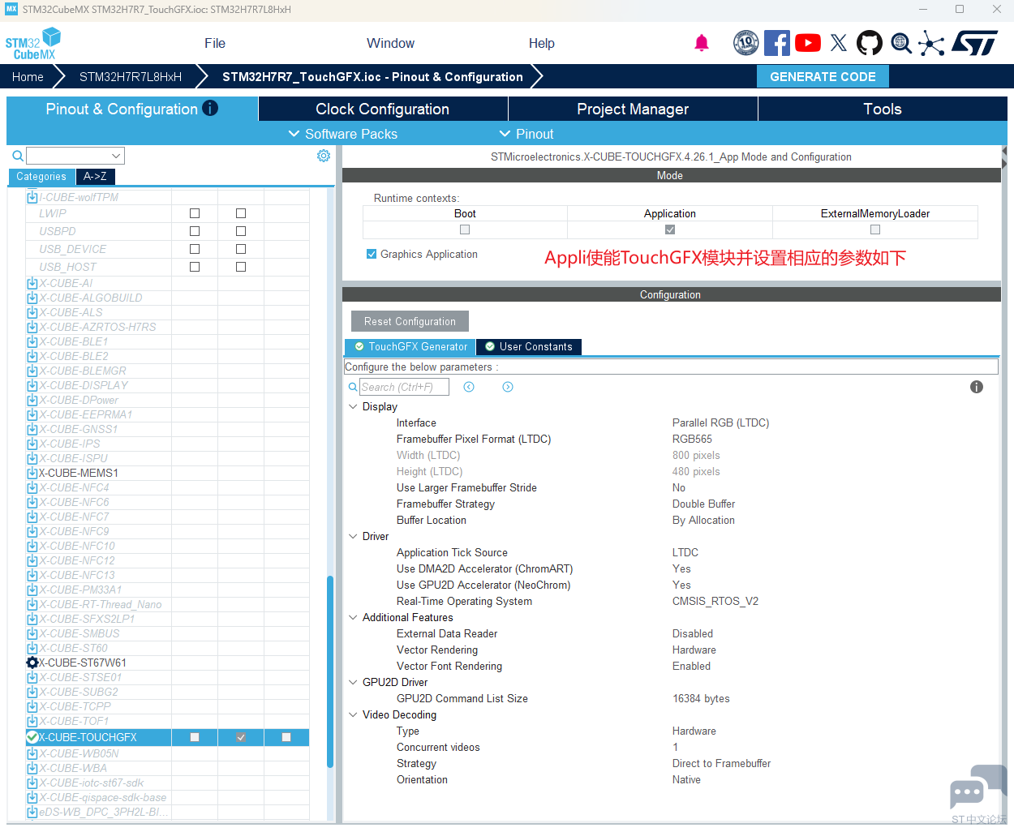Image resolution: width=1014 pixels, height=832 pixels.
Task: Click download icon beside X-CUBE-MEMS1
Action: point(32,473)
